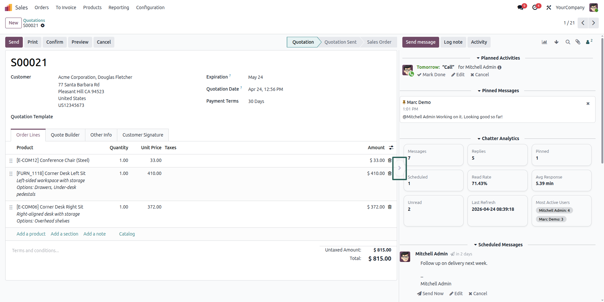This screenshot has height=302, width=604.
Task: Open the gear actions menu beside S00021
Action: click(43, 25)
